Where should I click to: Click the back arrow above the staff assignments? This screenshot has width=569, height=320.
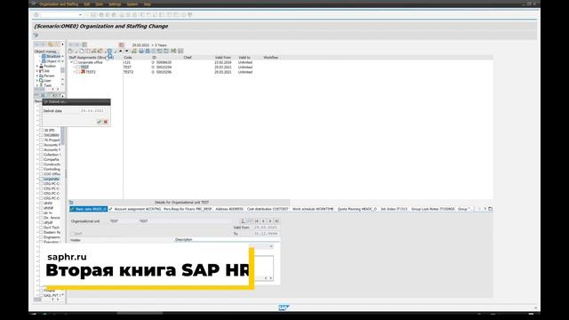[x=71, y=45]
